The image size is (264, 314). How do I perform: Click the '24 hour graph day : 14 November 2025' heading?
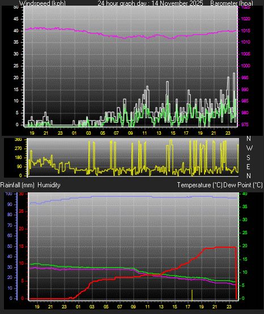pos(150,3)
